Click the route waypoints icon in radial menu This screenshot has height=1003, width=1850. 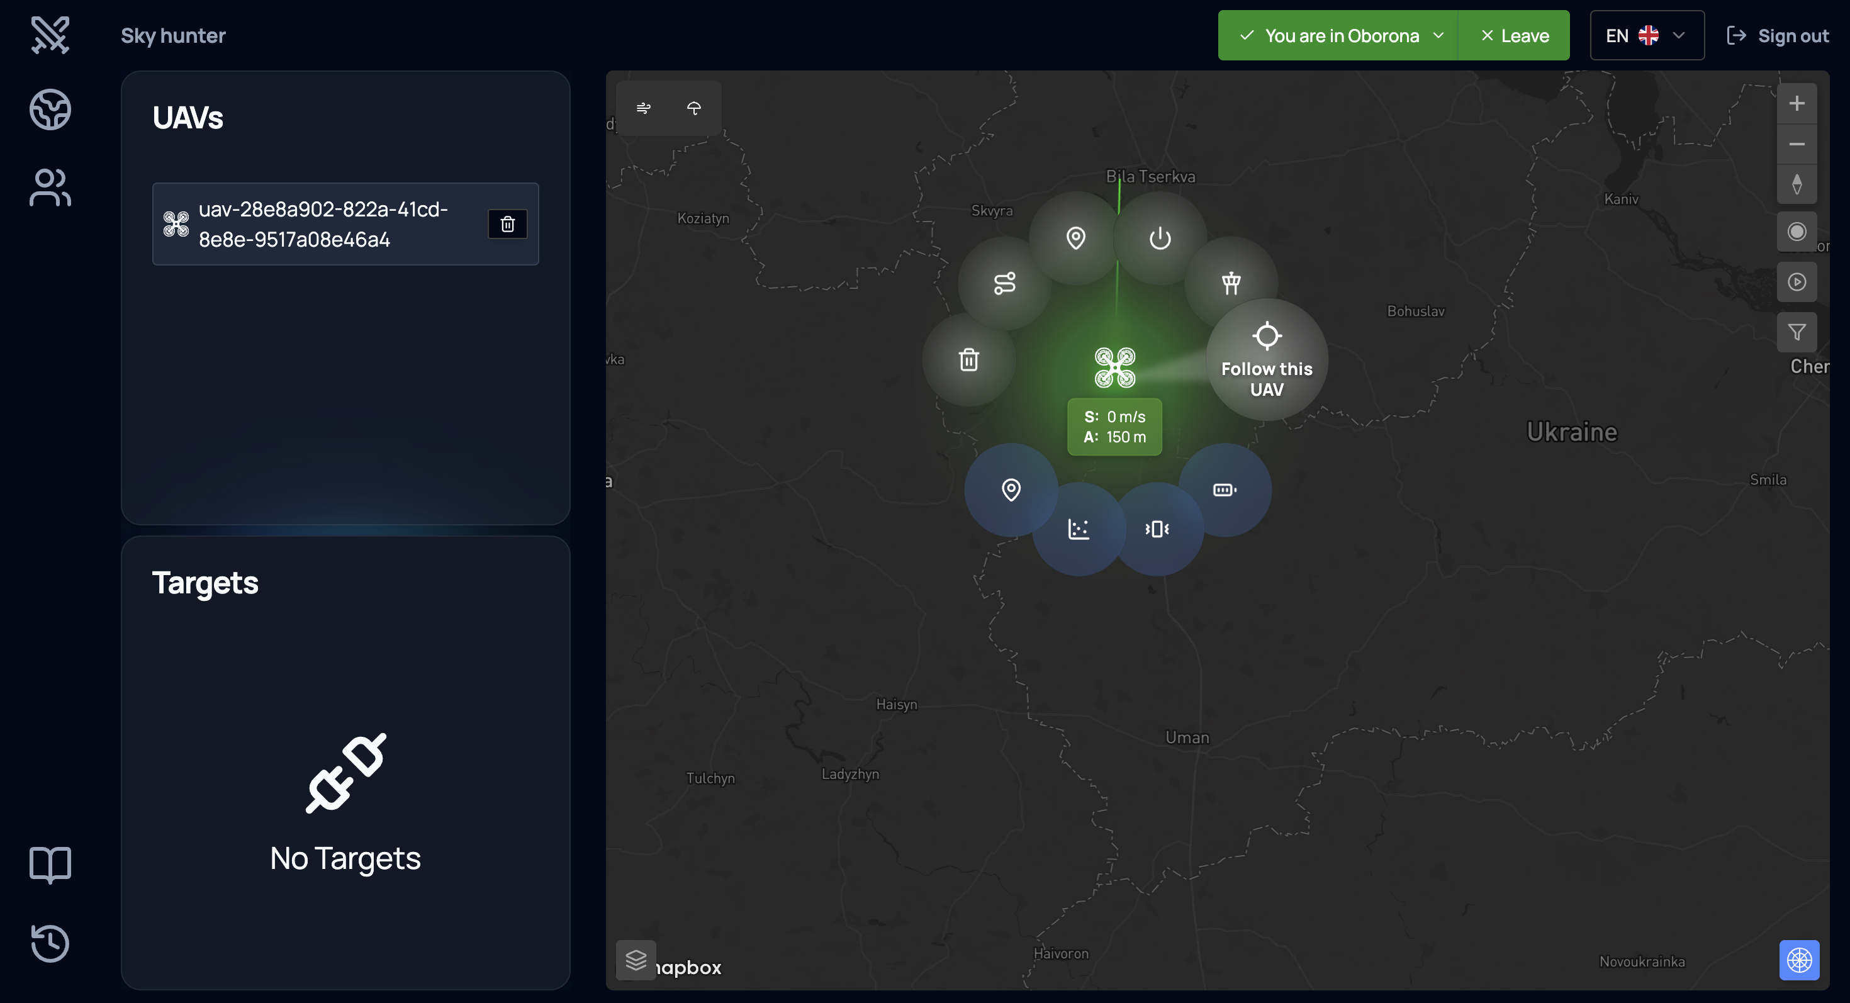(x=1005, y=284)
